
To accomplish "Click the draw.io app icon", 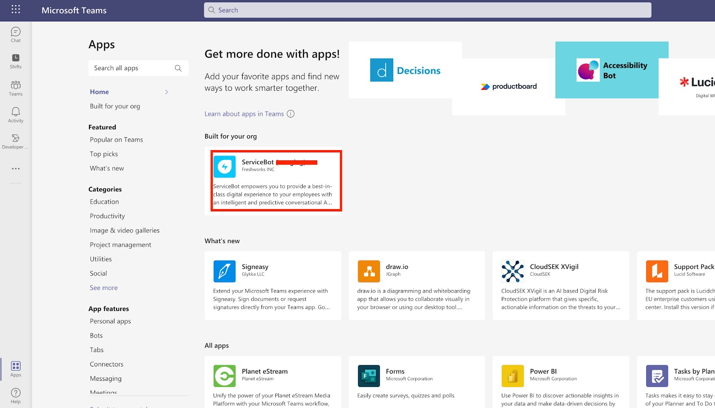I will pyautogui.click(x=369, y=271).
